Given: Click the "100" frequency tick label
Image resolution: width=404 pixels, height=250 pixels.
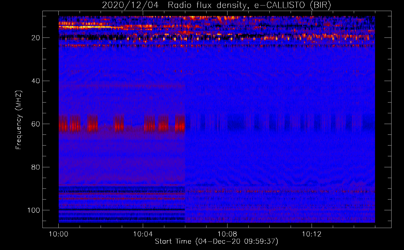Looking at the screenshot, I should coord(34,210).
